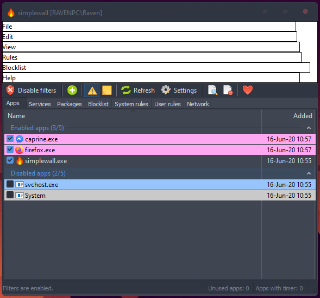Click the Disable filters button label
Image resolution: width=320 pixels, height=298 pixels.
[x=37, y=90]
